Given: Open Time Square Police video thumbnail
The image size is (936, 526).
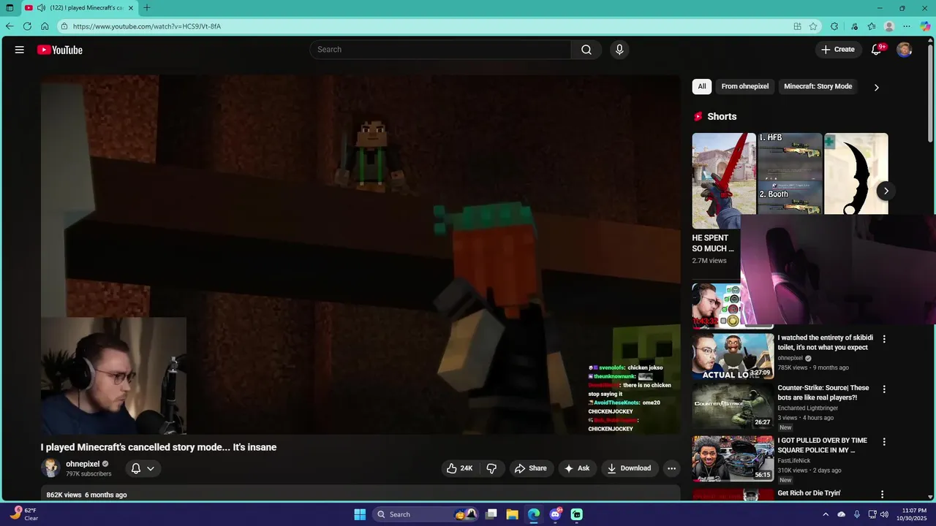Looking at the screenshot, I should point(733,459).
